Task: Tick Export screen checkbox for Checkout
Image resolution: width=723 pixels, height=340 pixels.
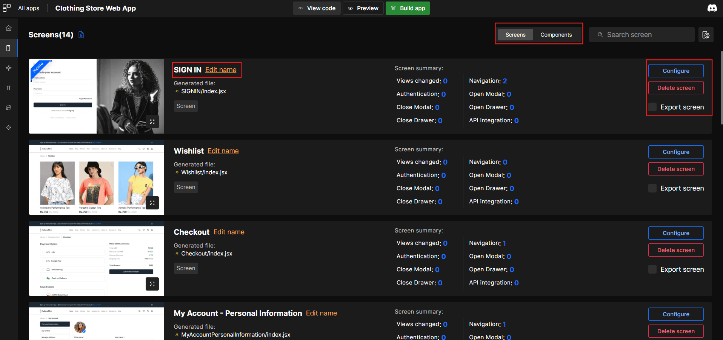Action: (x=652, y=269)
